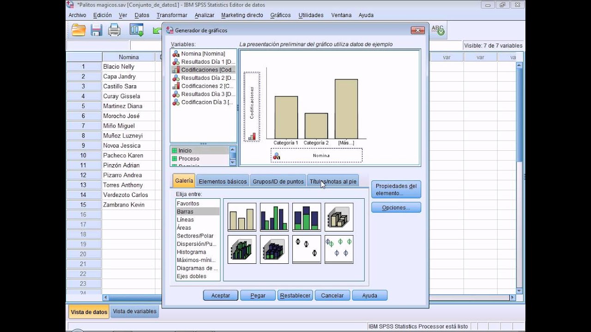Viewport: 591px width, 332px height.
Task: Open the Marketing directo menu
Action: pos(242,15)
